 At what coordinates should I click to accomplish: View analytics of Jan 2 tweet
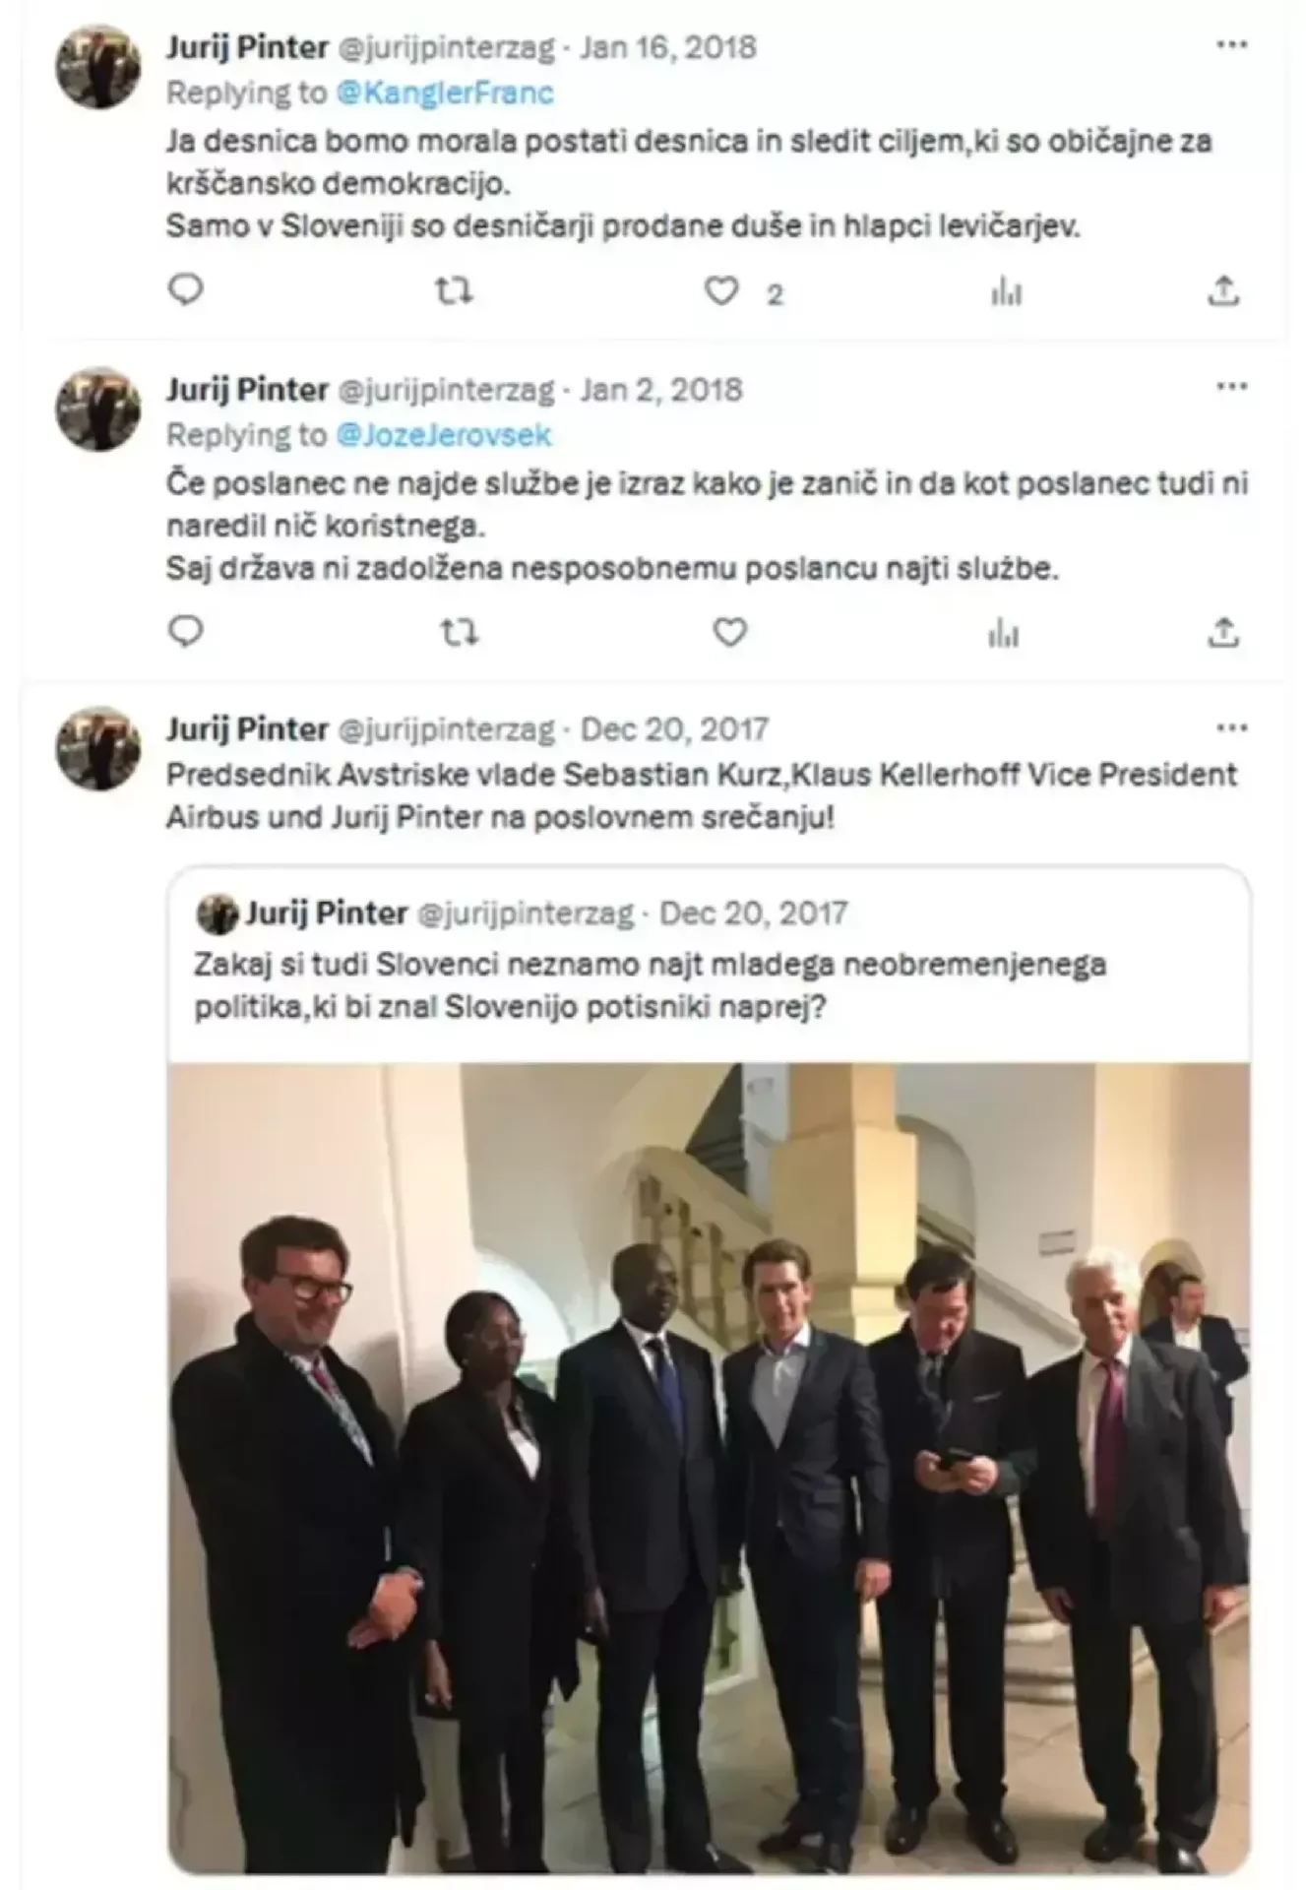coord(1003,634)
